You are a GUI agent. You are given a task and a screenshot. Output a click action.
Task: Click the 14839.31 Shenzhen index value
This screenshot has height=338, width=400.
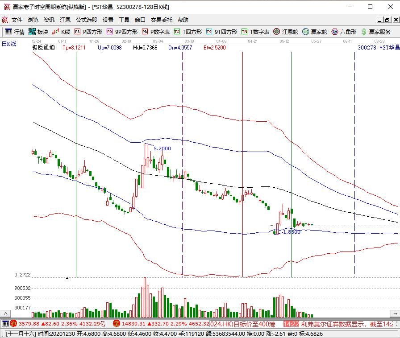point(133,324)
